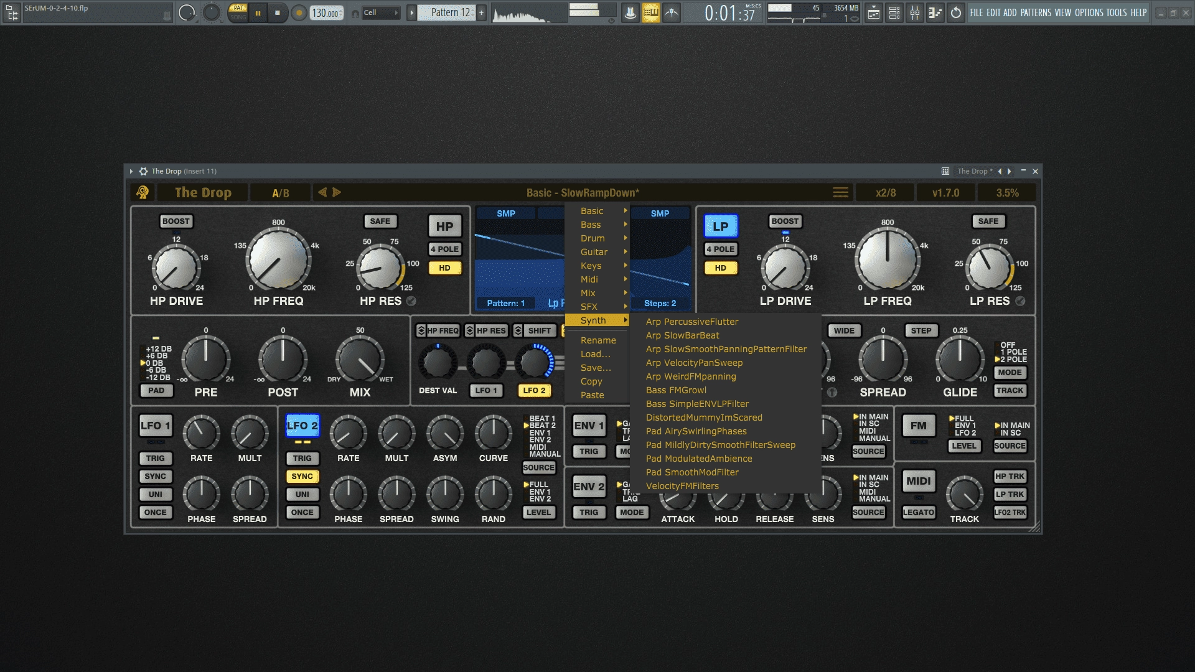Open the playlist view icon

tap(874, 12)
